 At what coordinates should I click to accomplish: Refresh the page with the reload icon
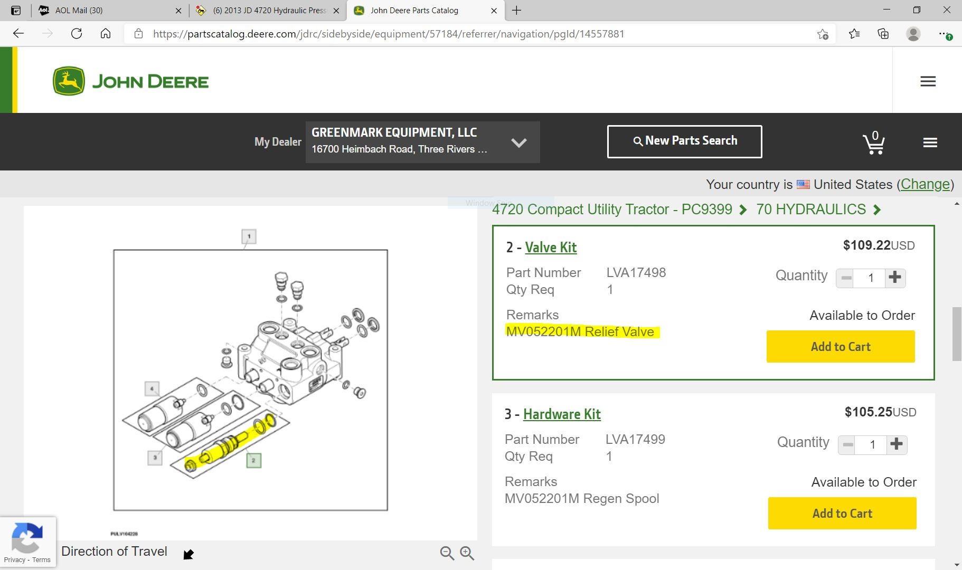77,34
